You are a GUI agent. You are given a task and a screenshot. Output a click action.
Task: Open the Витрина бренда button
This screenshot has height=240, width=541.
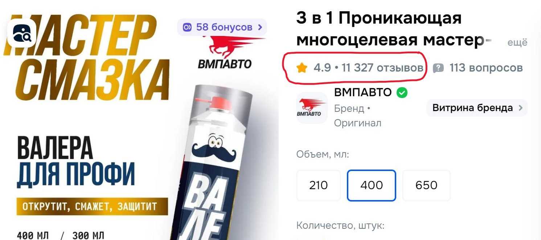click(477, 108)
